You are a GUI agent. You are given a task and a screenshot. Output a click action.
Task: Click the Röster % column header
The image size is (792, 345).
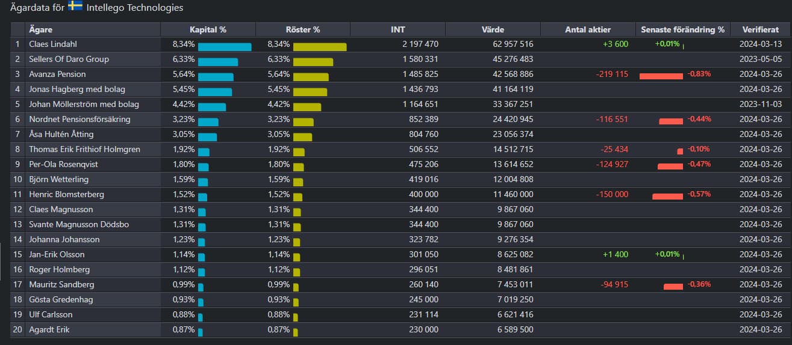point(302,29)
